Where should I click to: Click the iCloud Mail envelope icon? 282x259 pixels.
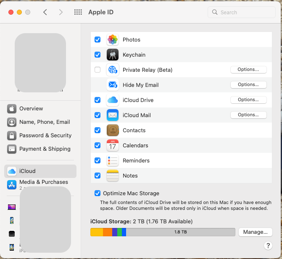113,115
